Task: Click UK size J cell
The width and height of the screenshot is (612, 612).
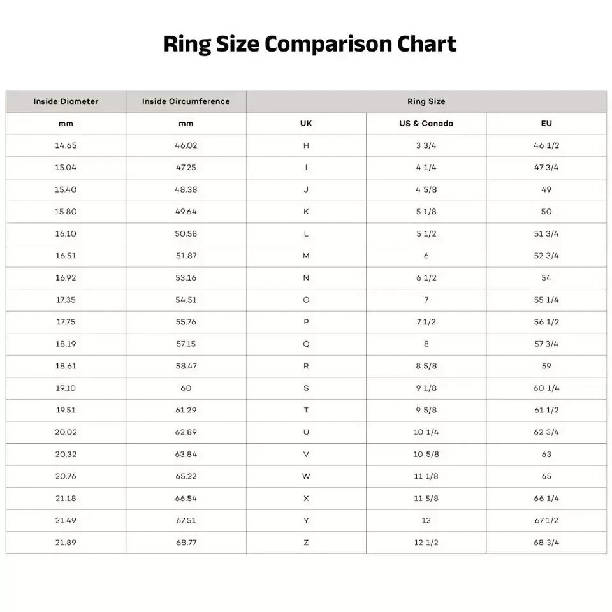Action: (306, 190)
